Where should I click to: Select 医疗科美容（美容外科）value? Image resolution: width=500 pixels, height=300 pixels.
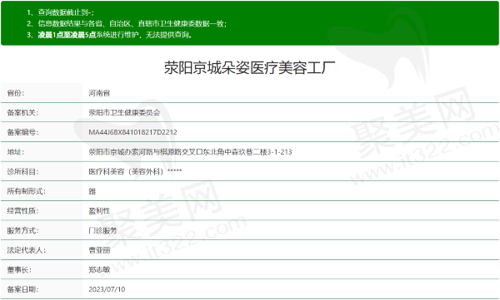[x=135, y=172]
